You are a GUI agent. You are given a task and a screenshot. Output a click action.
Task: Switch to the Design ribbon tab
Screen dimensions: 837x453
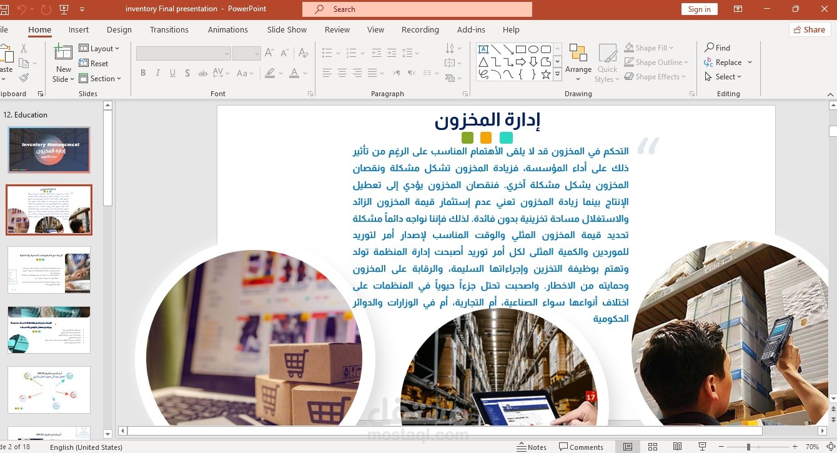point(119,29)
